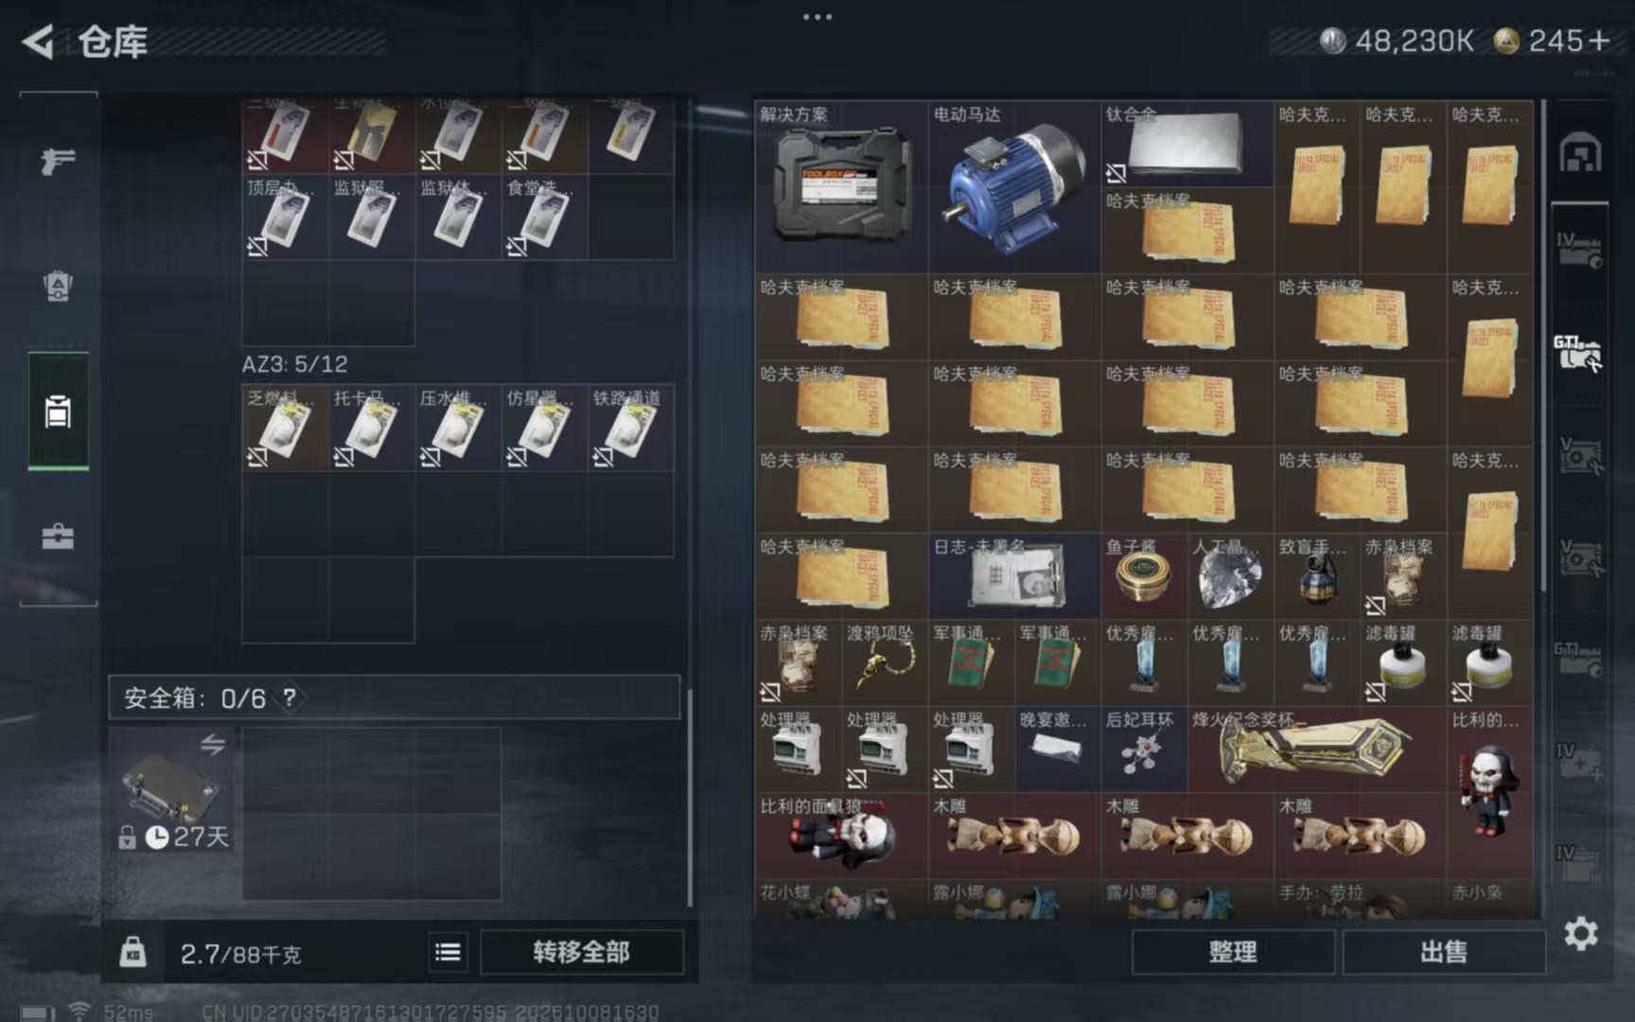1635x1022 pixels.
Task: Select the 人工晶 crystal item
Action: point(1230,575)
